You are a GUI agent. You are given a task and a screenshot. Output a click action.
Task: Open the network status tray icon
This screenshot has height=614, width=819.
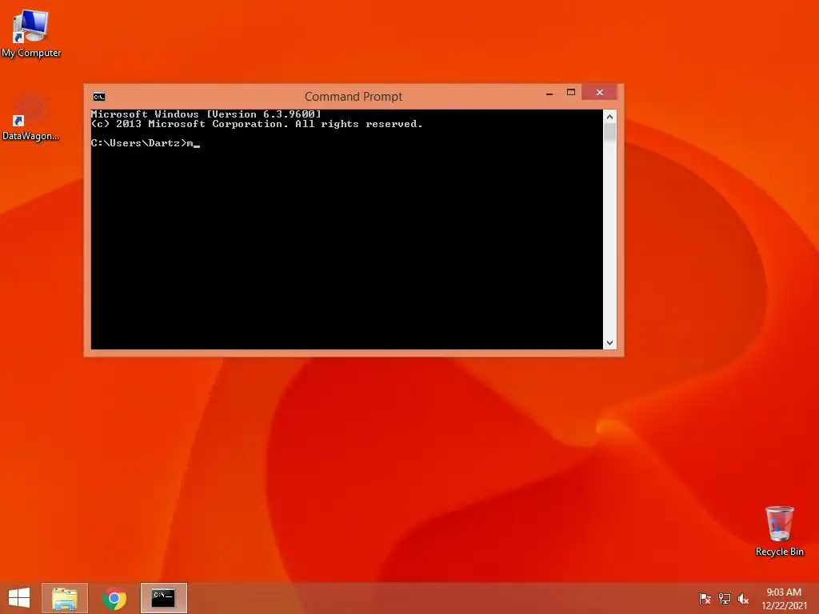pyautogui.click(x=724, y=599)
